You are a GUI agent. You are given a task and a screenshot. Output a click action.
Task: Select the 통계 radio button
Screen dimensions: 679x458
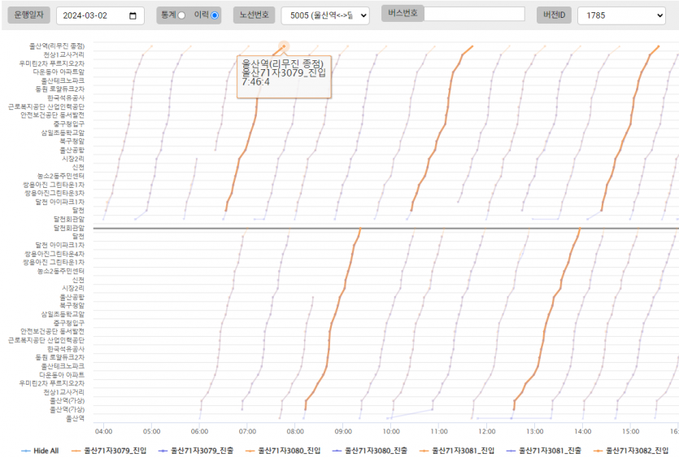pyautogui.click(x=181, y=15)
